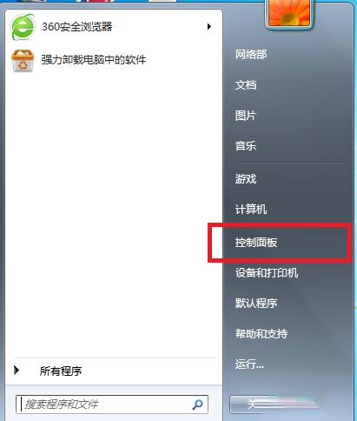357x421 pixels.
Task: Open 帮助和支持
Action: tap(261, 334)
